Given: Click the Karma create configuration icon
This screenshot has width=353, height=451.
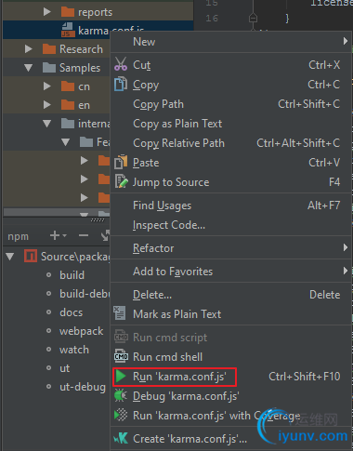Looking at the screenshot, I should 121,438.
